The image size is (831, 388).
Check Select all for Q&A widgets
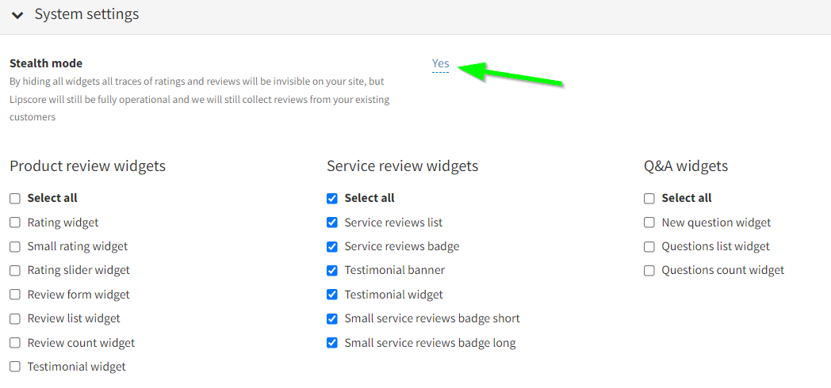649,199
